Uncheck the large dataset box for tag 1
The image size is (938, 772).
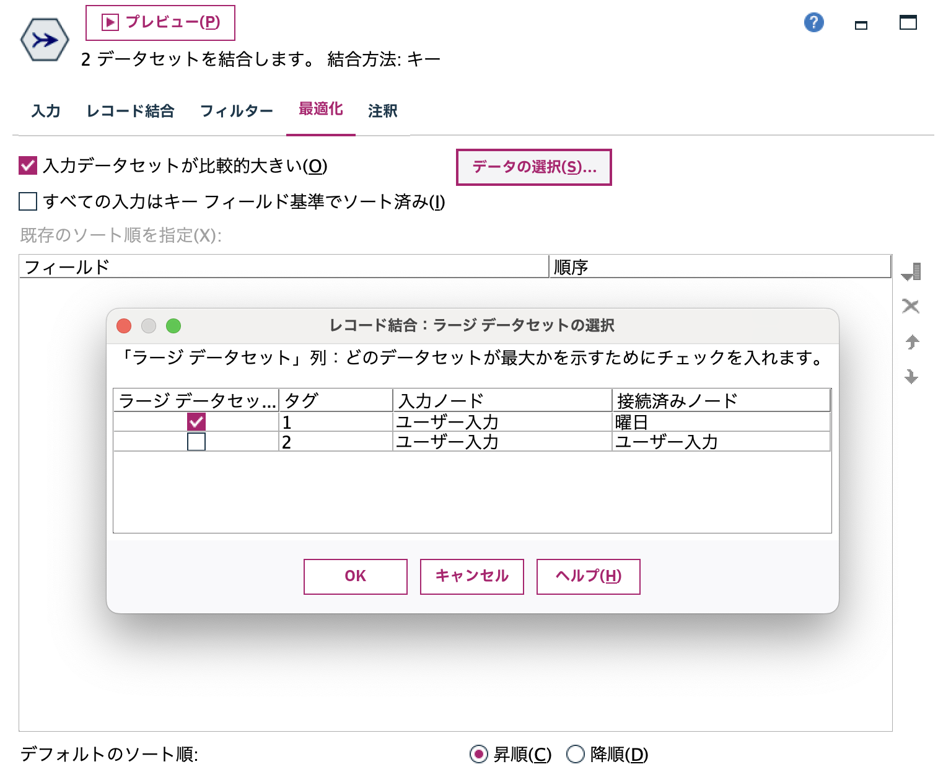click(x=195, y=421)
